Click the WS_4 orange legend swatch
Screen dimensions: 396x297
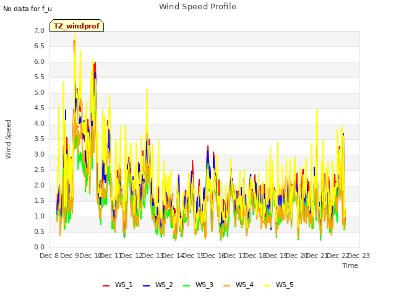coord(227,286)
